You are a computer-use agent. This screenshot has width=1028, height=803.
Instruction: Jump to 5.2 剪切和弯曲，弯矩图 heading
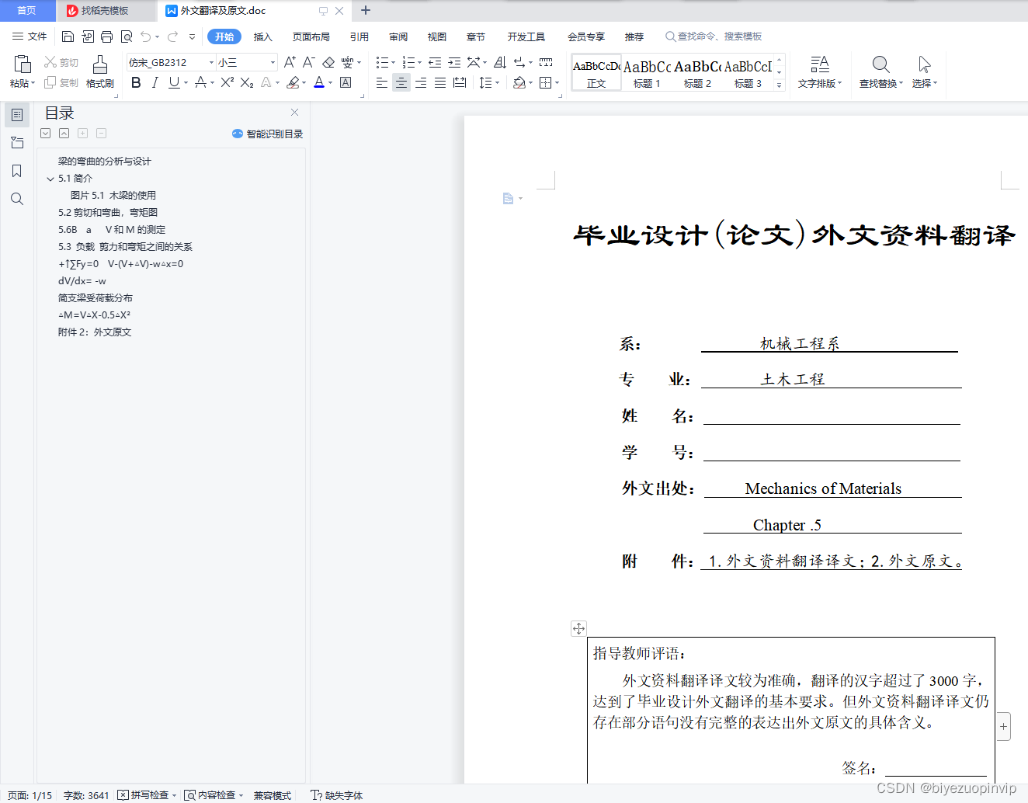click(x=108, y=213)
